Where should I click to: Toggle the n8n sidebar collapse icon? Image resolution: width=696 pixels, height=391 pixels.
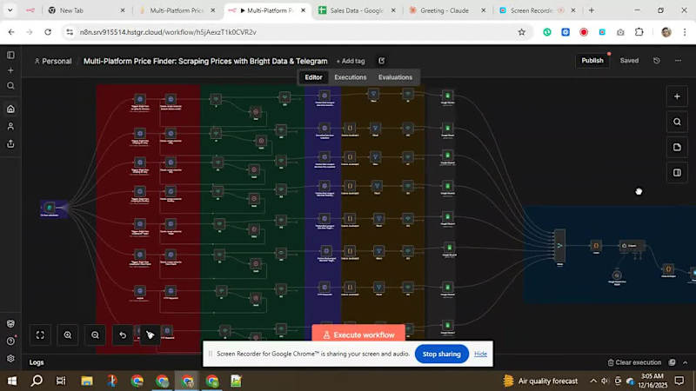(x=10, y=55)
